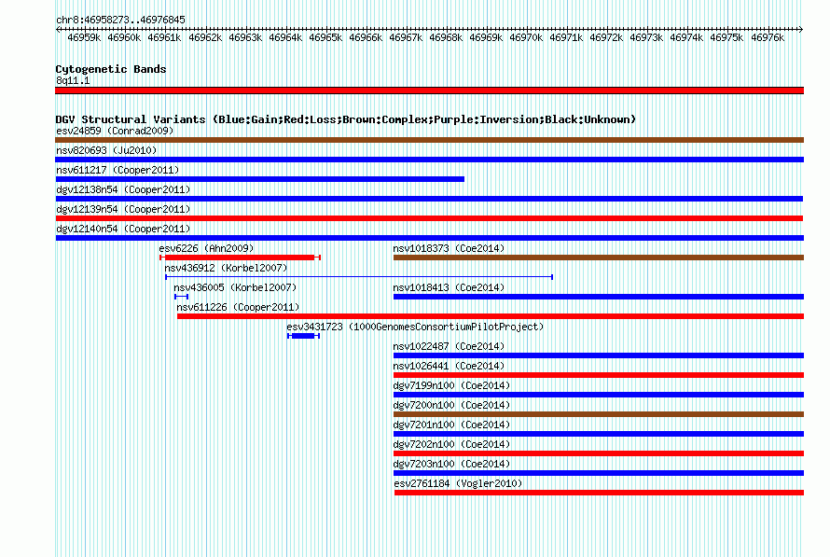Select the dgv7203n100 (Coe2014) label

click(451, 464)
